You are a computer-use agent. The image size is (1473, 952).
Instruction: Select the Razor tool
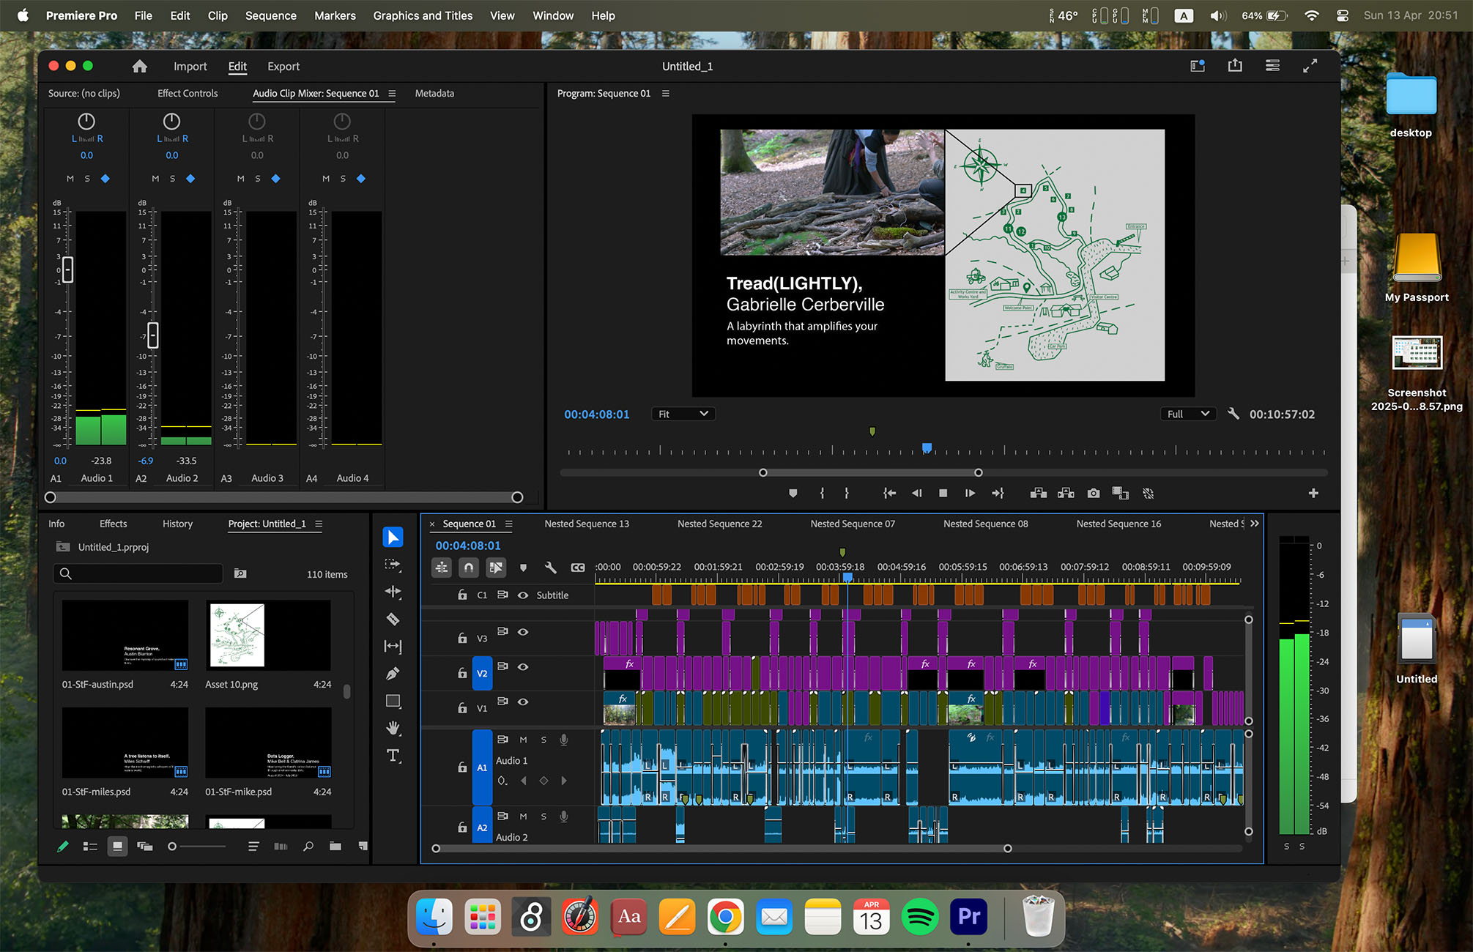tap(393, 620)
